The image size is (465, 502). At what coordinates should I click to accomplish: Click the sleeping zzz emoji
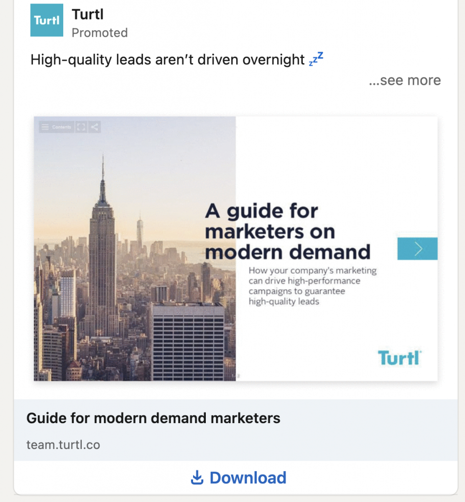(316, 59)
